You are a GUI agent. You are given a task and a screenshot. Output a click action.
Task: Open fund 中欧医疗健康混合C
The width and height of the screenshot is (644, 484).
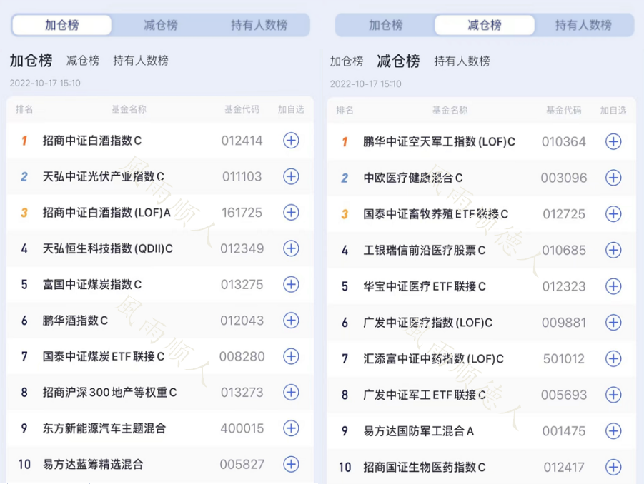point(412,178)
